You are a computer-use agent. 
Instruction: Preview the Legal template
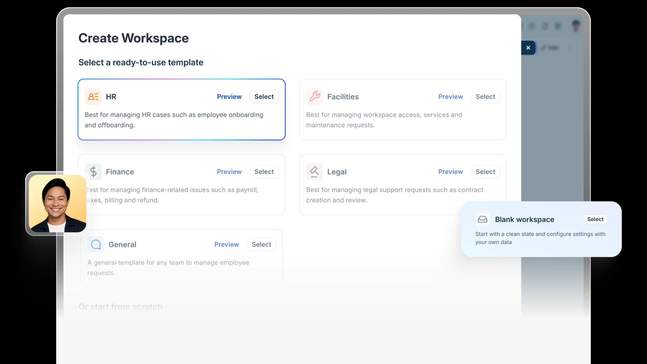[451, 172]
